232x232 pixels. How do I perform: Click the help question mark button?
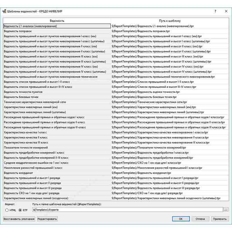(x=215, y=11)
